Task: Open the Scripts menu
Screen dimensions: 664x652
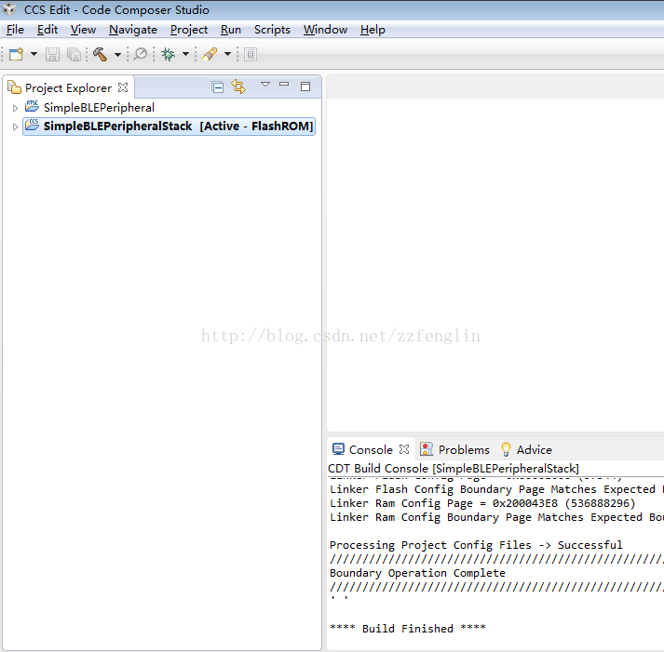Action: 272,30
